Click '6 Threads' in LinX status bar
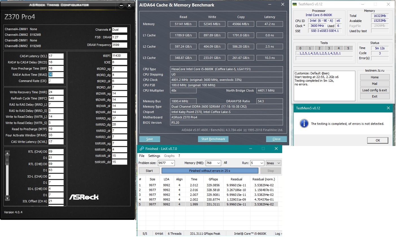Viewport: 396px width, 237px height. click(x=175, y=234)
